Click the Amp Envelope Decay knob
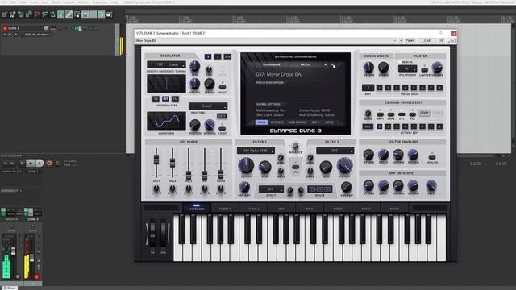The image size is (516, 290). [x=384, y=185]
